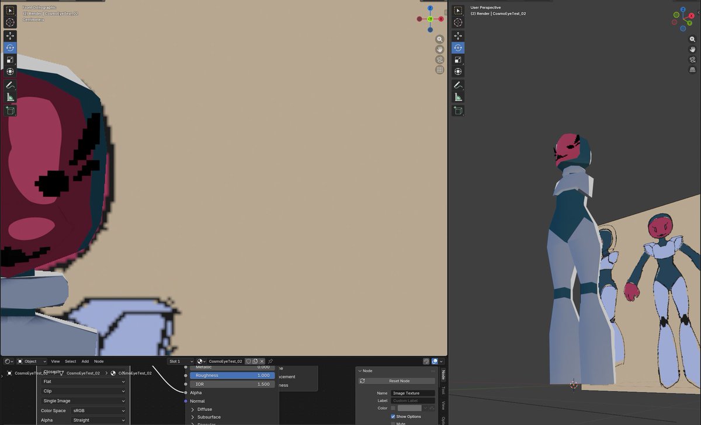Open the Add menu in node editor
The height and width of the screenshot is (425, 701).
tap(85, 361)
